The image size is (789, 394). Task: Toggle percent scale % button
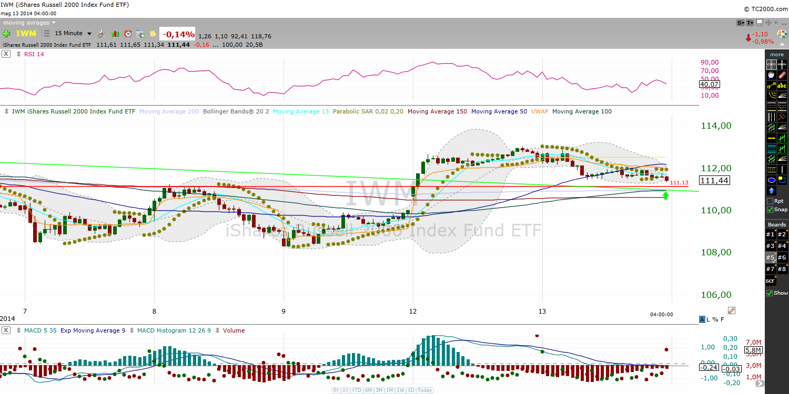tap(715, 319)
